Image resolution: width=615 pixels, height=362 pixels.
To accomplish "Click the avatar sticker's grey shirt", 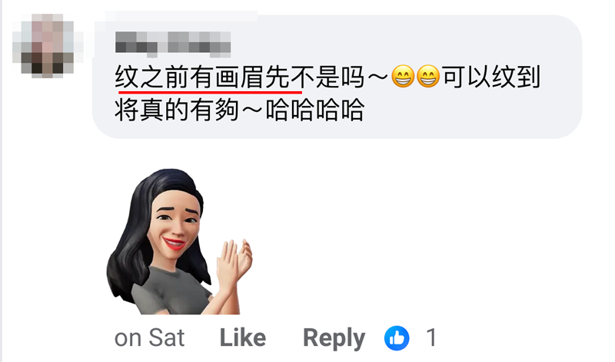I will point(168,294).
